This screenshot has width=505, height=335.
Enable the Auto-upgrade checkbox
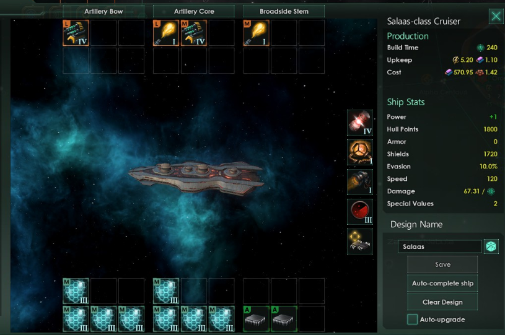412,320
